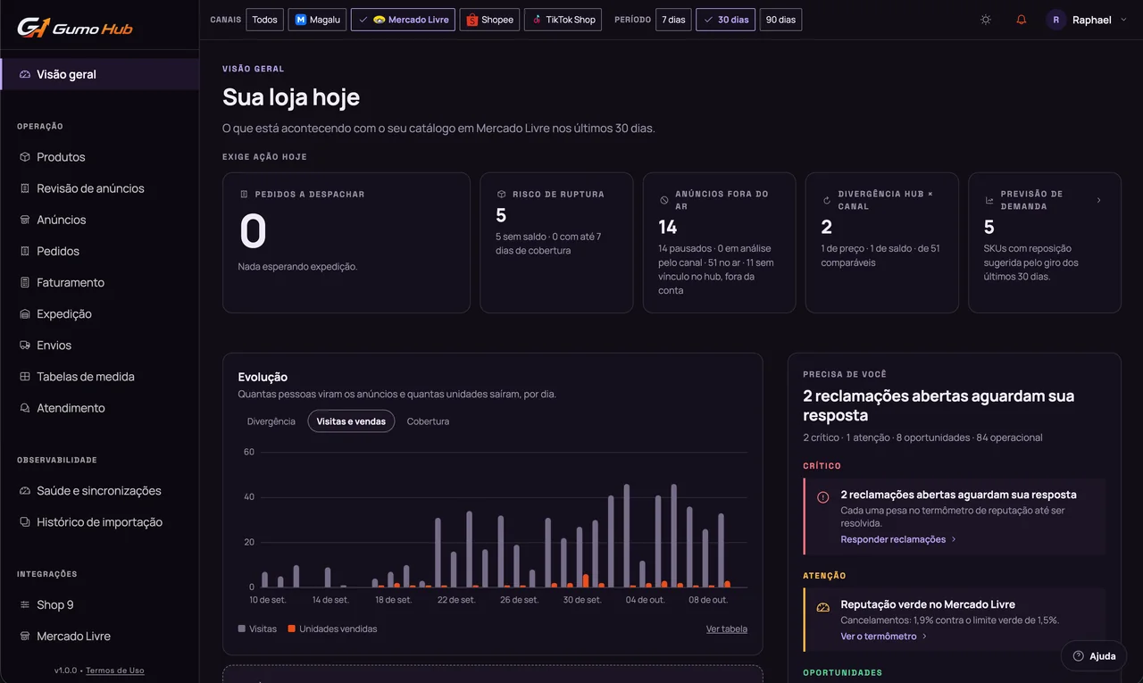
Task: Toggle the TikTok Shop channel filter
Action: click(563, 20)
